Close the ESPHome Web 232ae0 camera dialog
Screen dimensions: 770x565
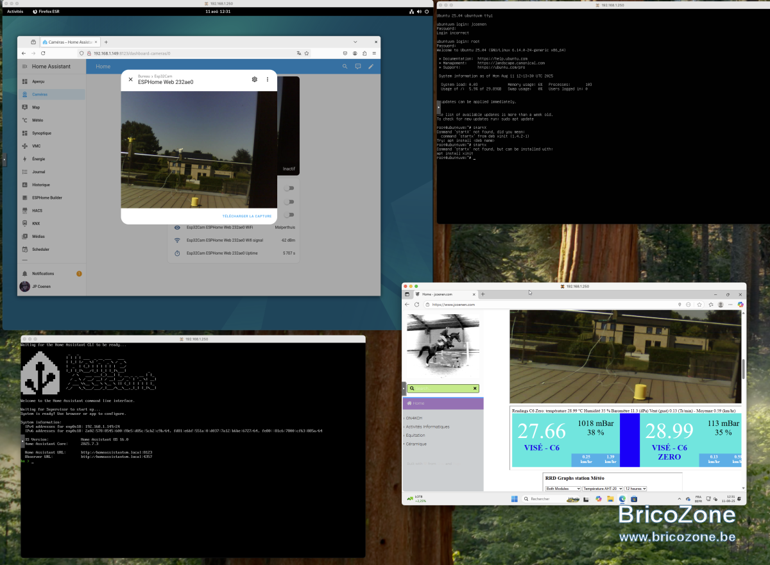pyautogui.click(x=130, y=80)
